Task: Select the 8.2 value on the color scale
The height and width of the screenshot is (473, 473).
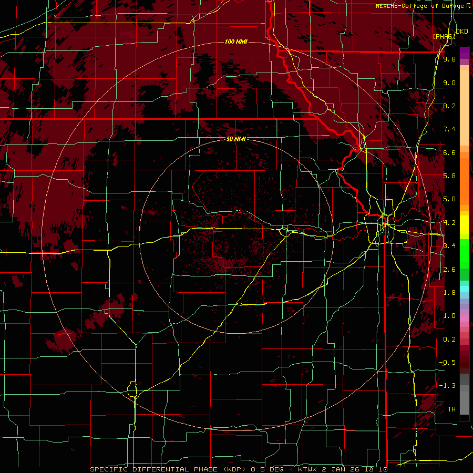Action: (x=449, y=106)
